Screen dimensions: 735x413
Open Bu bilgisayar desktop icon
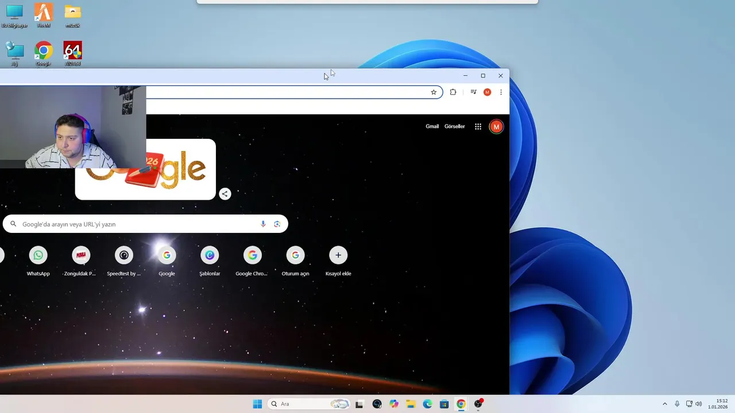(14, 15)
